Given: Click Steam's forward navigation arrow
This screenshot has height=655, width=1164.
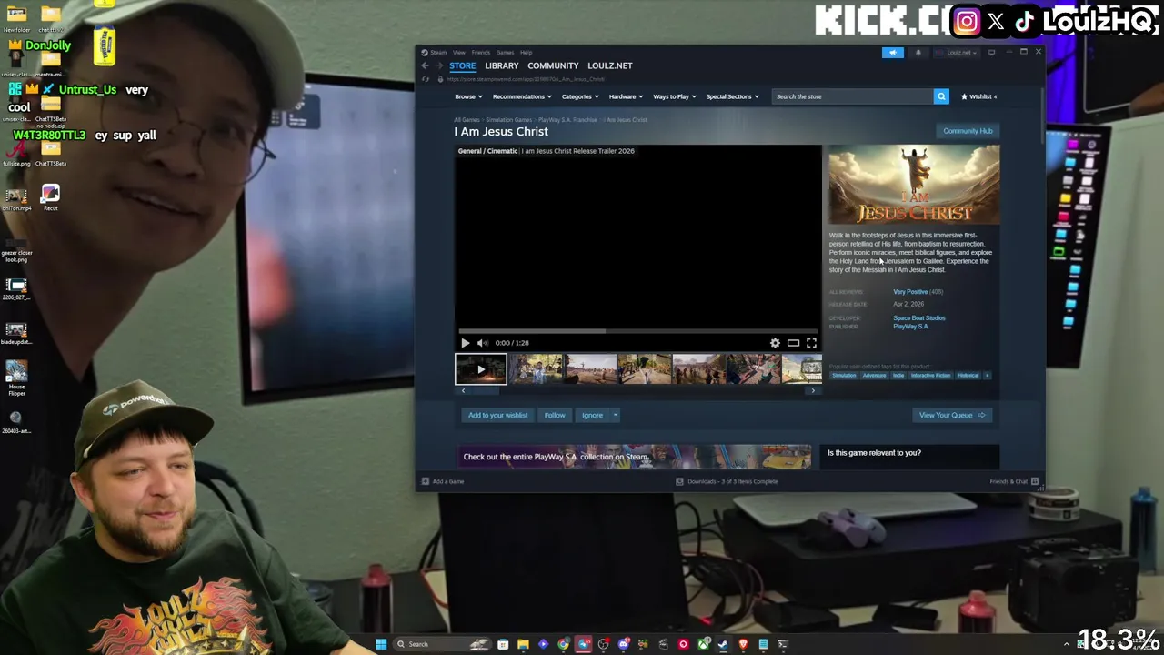Looking at the screenshot, I should (439, 65).
